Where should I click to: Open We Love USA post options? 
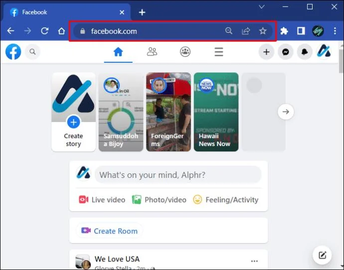[254, 261]
